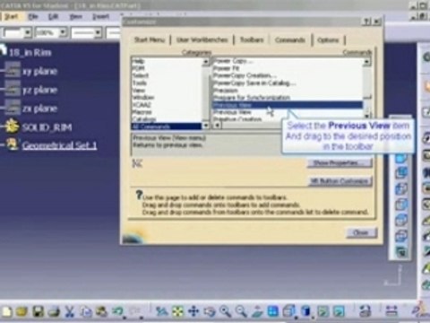Click Categories list scroll-up arrow
The width and height of the screenshot is (430, 323).
(206, 62)
